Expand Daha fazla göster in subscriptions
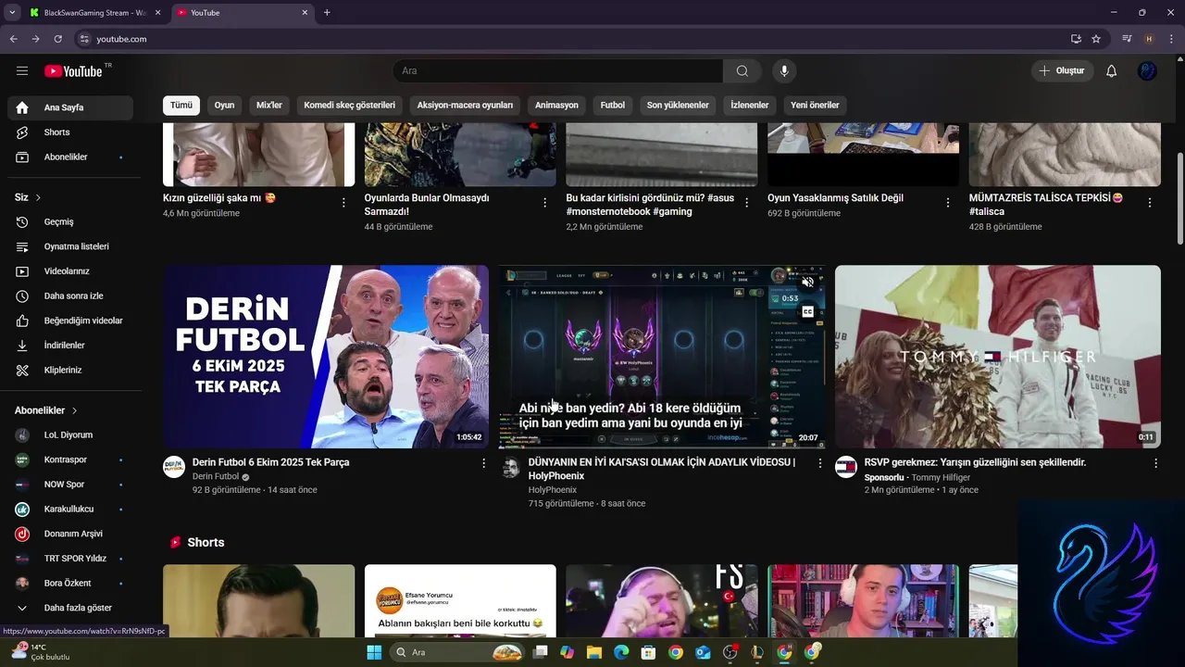Viewport: 1185px width, 667px height. 70,608
